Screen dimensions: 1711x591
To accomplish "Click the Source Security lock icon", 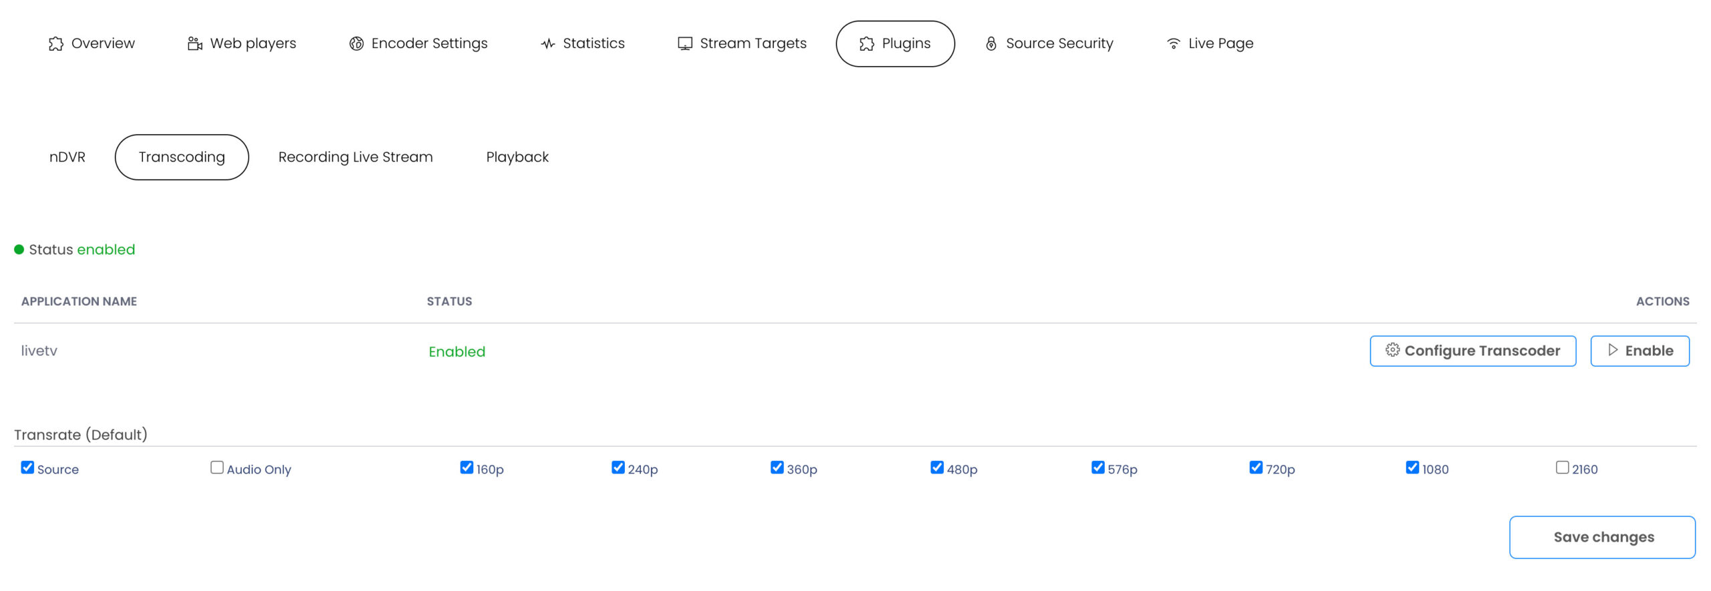I will 991,44.
